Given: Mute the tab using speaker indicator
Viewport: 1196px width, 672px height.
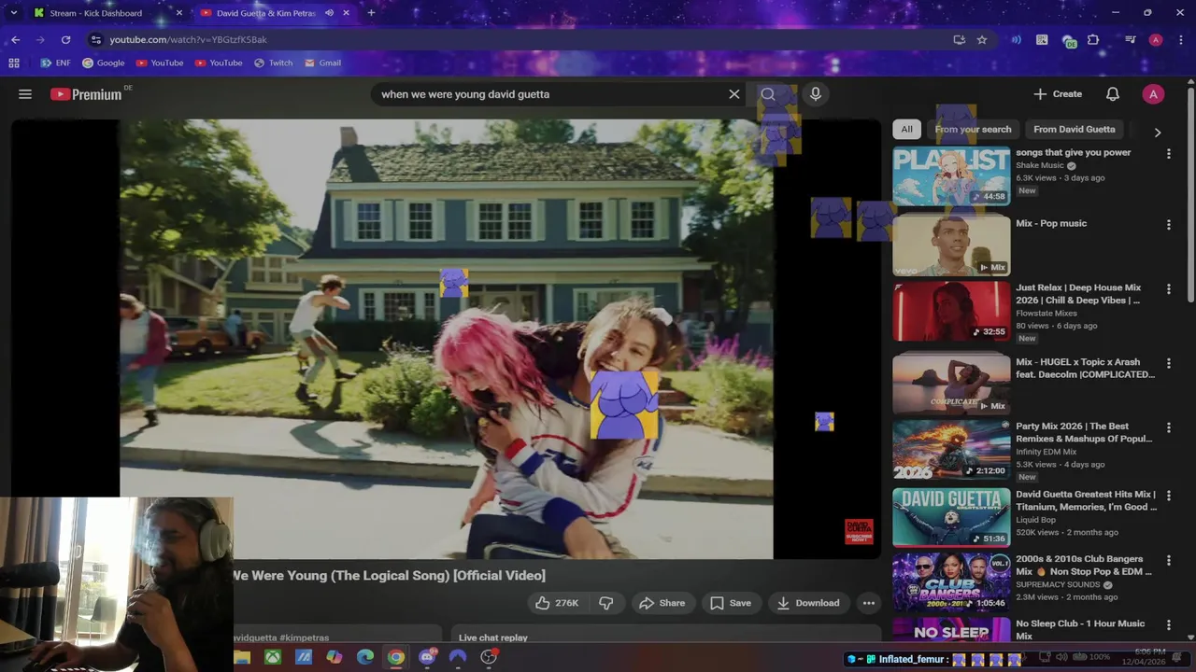Looking at the screenshot, I should (x=329, y=13).
